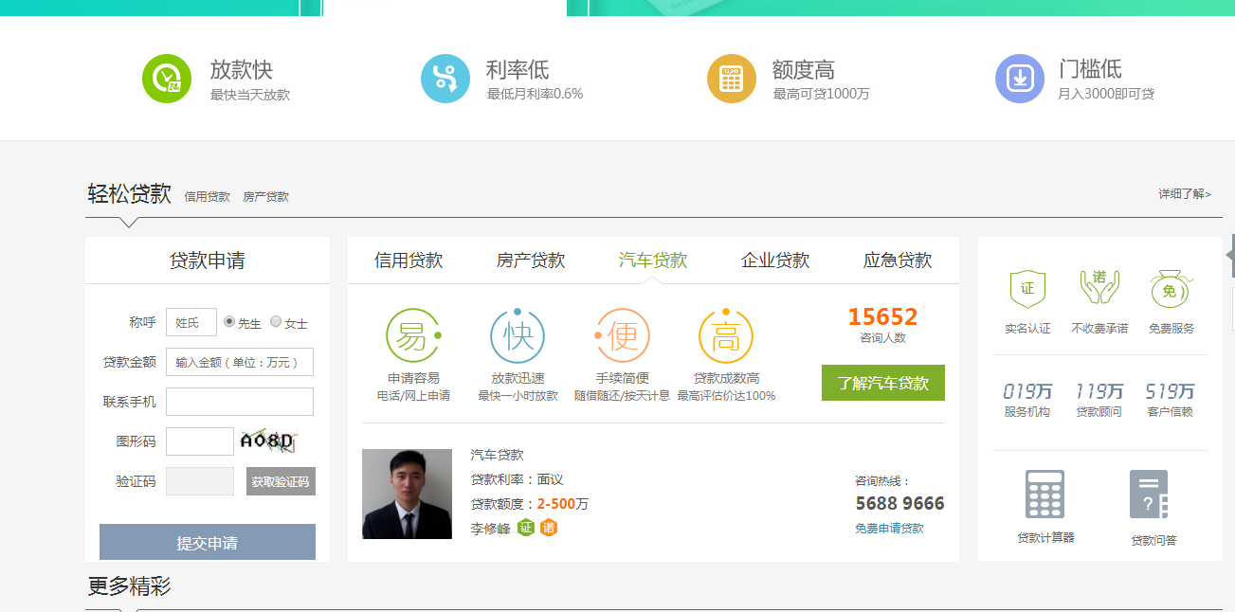Click the 放款快 green clock icon

tap(166, 79)
